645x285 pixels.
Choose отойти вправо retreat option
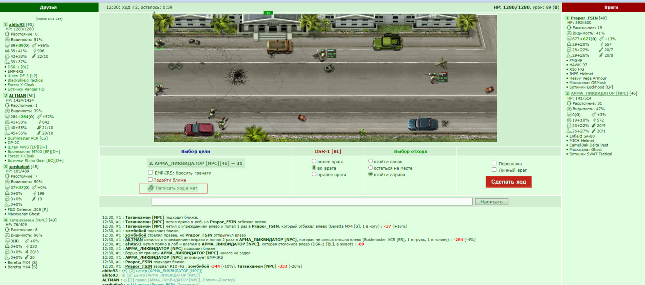[371, 174]
